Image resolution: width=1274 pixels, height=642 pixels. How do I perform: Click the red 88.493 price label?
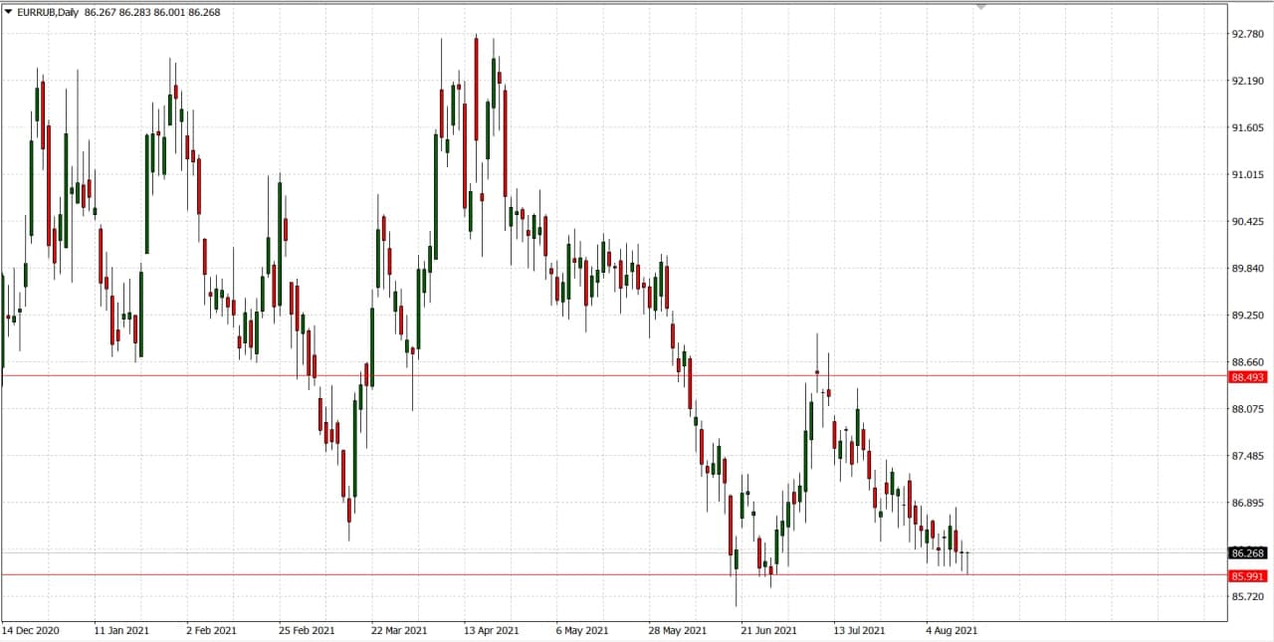tap(1248, 377)
